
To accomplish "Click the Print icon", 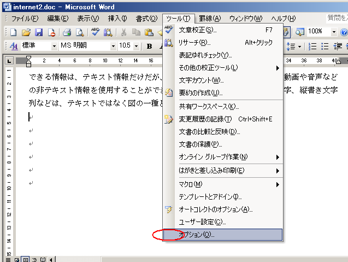I will (67, 32).
